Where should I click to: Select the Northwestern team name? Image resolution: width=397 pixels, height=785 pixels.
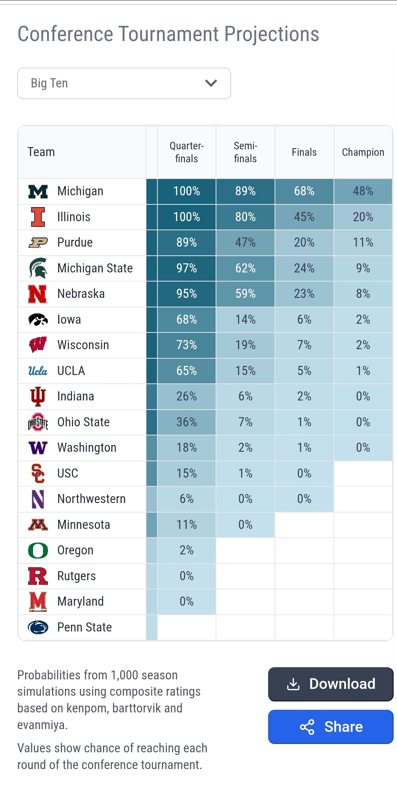point(91,499)
